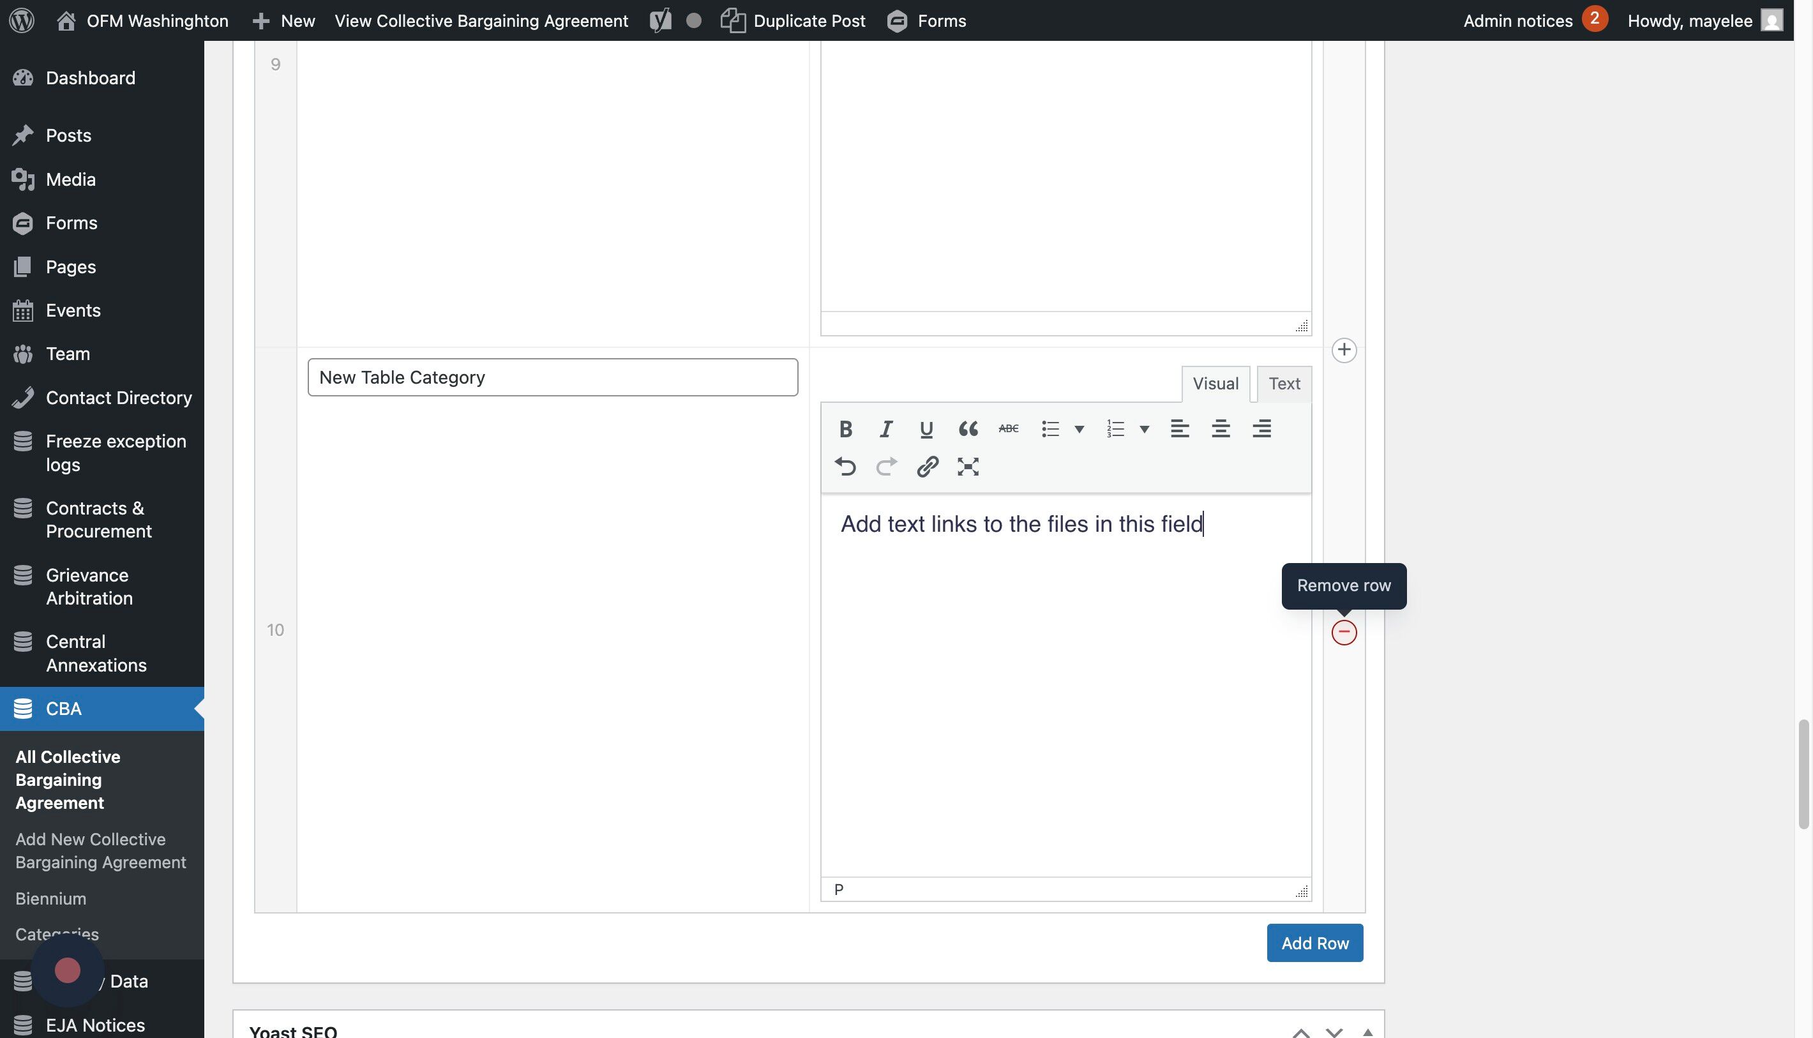Apply strikethrough formatting
Screen dimensions: 1813x1038
coord(1008,428)
